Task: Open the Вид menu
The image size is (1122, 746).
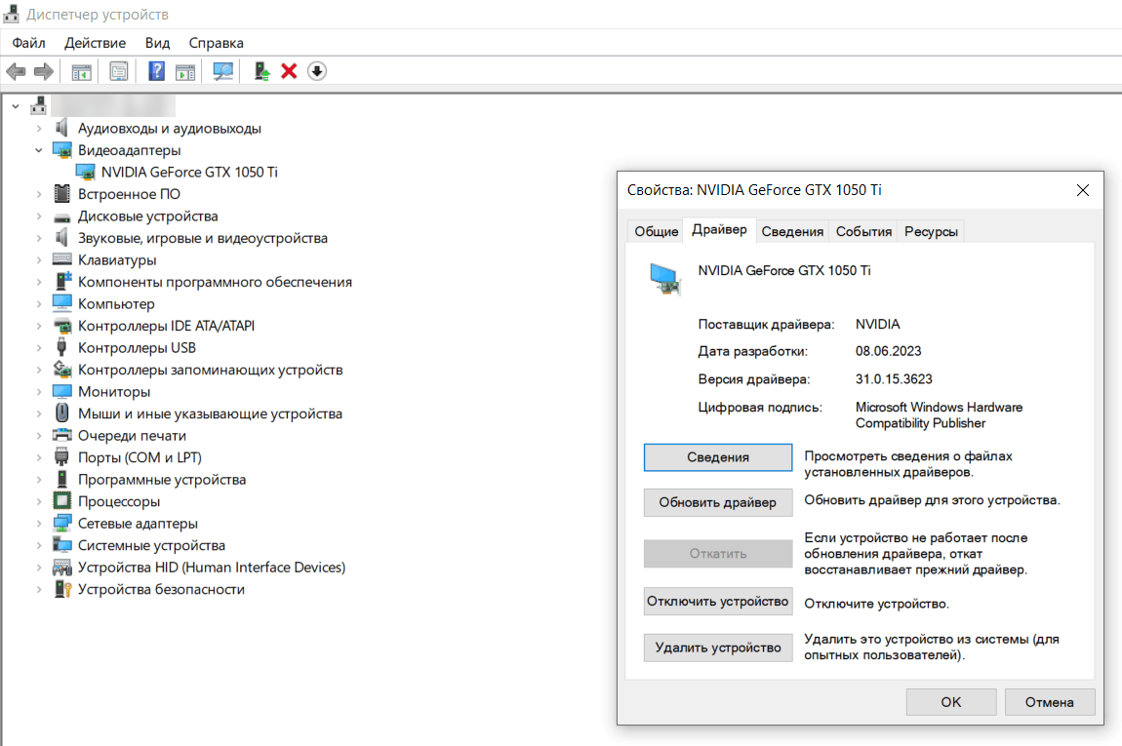Action: pyautogui.click(x=157, y=43)
